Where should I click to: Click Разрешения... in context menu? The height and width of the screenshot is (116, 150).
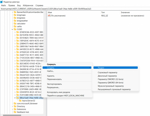coord(53,88)
